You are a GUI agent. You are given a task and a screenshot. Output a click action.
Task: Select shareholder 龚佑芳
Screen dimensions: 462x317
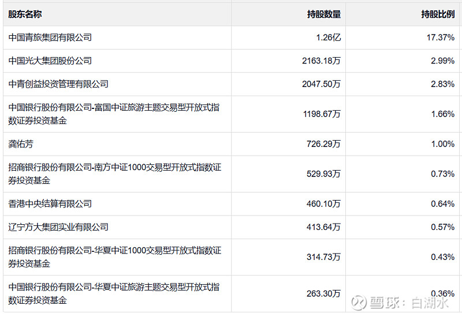pyautogui.click(x=21, y=144)
